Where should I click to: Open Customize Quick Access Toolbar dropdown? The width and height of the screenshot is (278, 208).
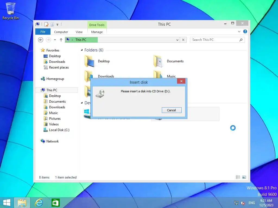coord(58,25)
